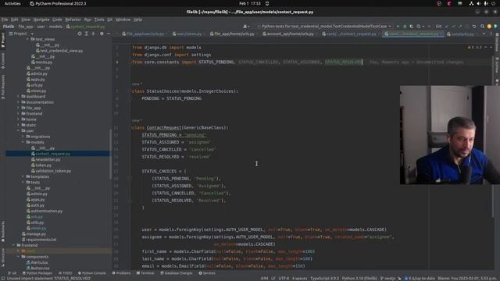The image size is (500, 281).
Task: Open the Navigate menu
Action: coord(41,20)
